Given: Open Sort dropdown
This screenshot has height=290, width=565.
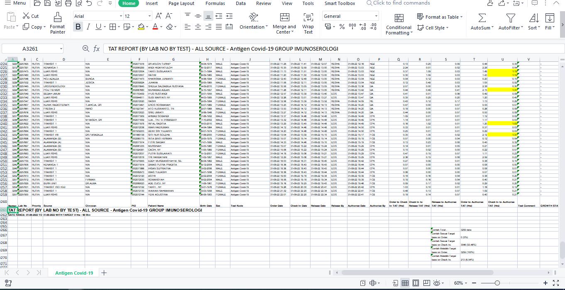Looking at the screenshot, I should click(534, 22).
